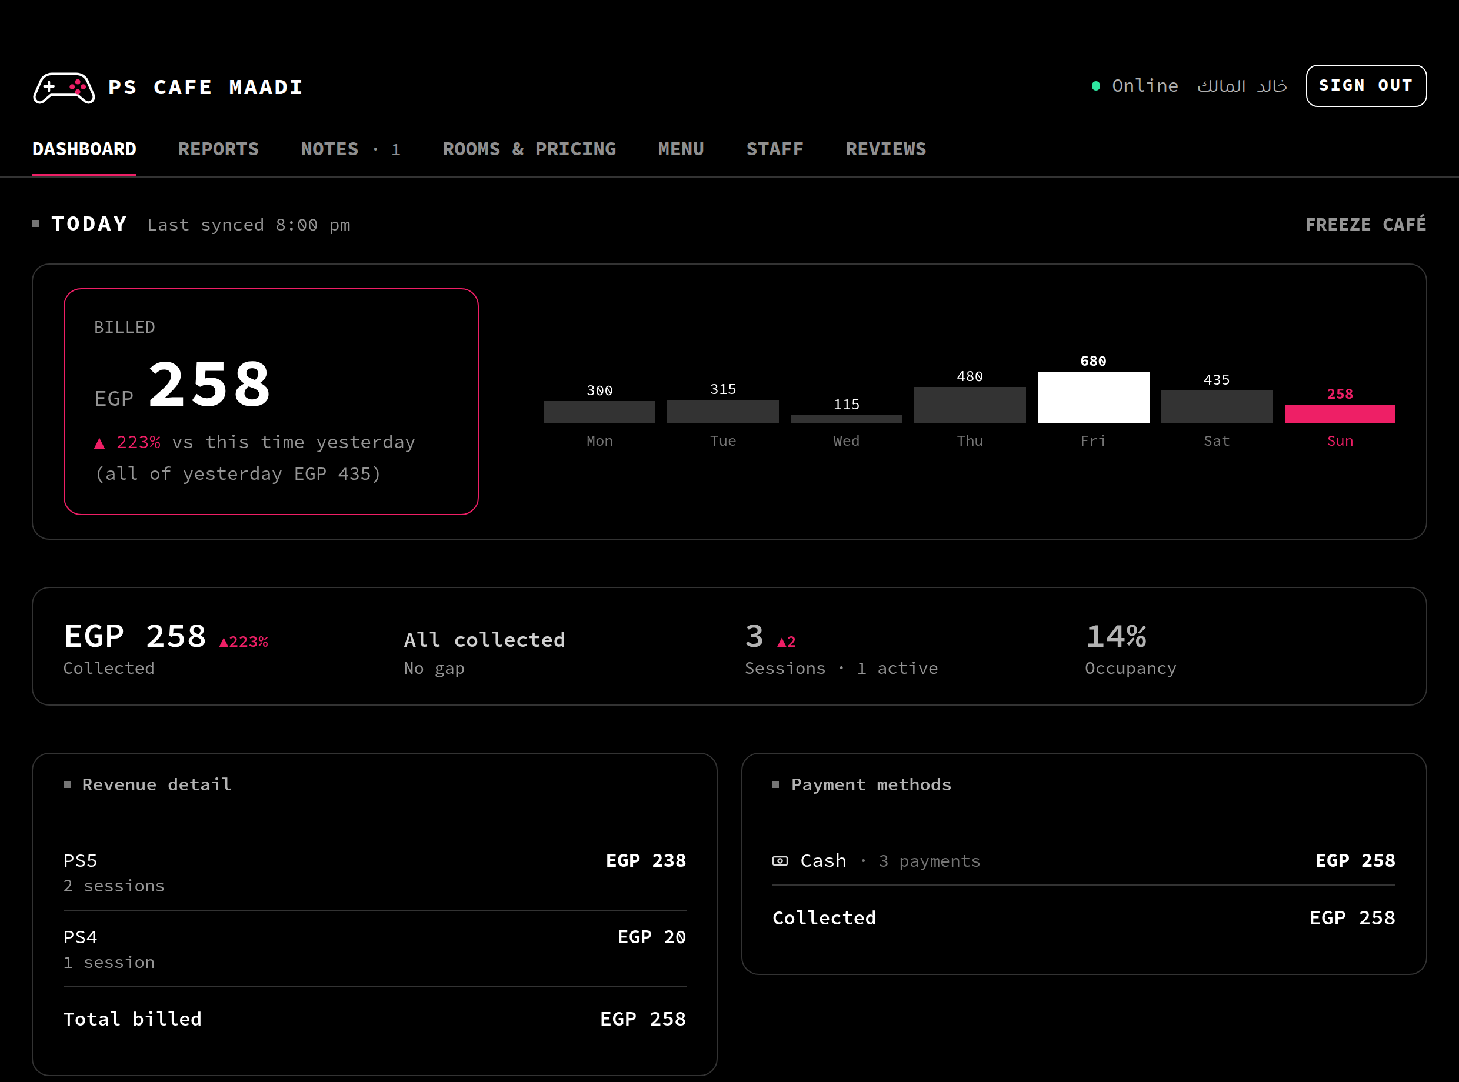1459x1082 pixels.
Task: Select the Monday bar showing 300
Action: coord(599,412)
